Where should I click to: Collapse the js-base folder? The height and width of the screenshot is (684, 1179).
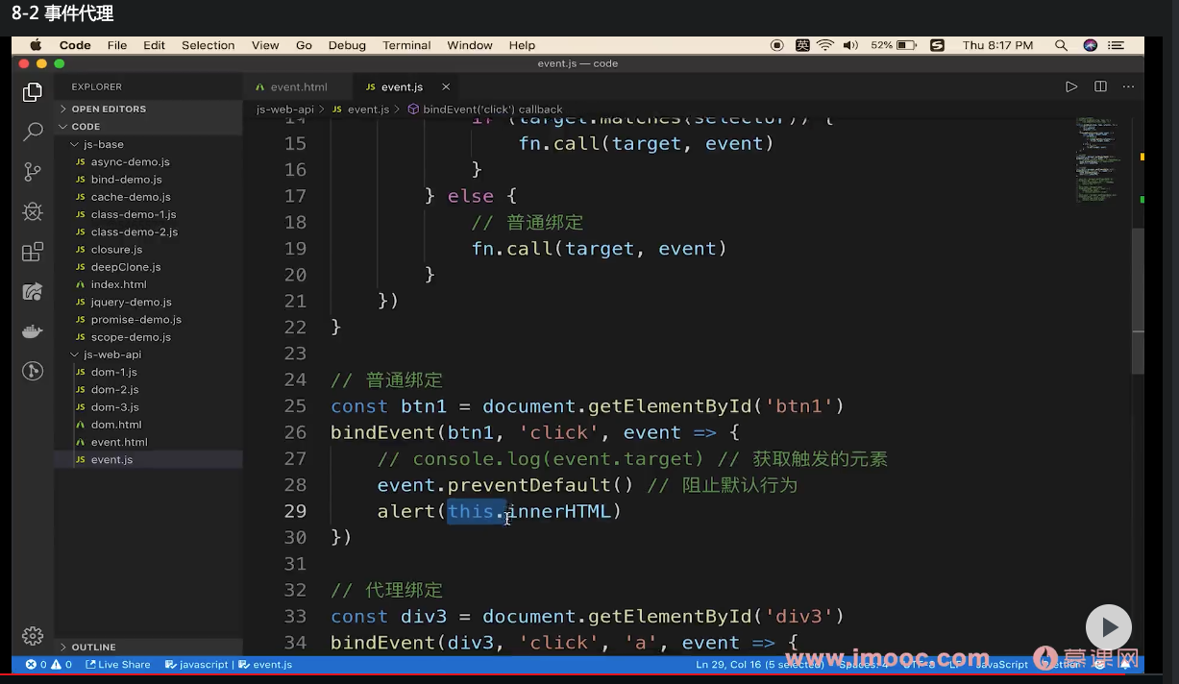[x=104, y=144]
